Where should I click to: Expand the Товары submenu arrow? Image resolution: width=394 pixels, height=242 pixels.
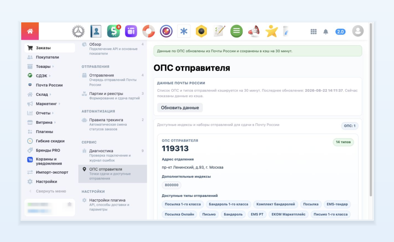click(53, 67)
